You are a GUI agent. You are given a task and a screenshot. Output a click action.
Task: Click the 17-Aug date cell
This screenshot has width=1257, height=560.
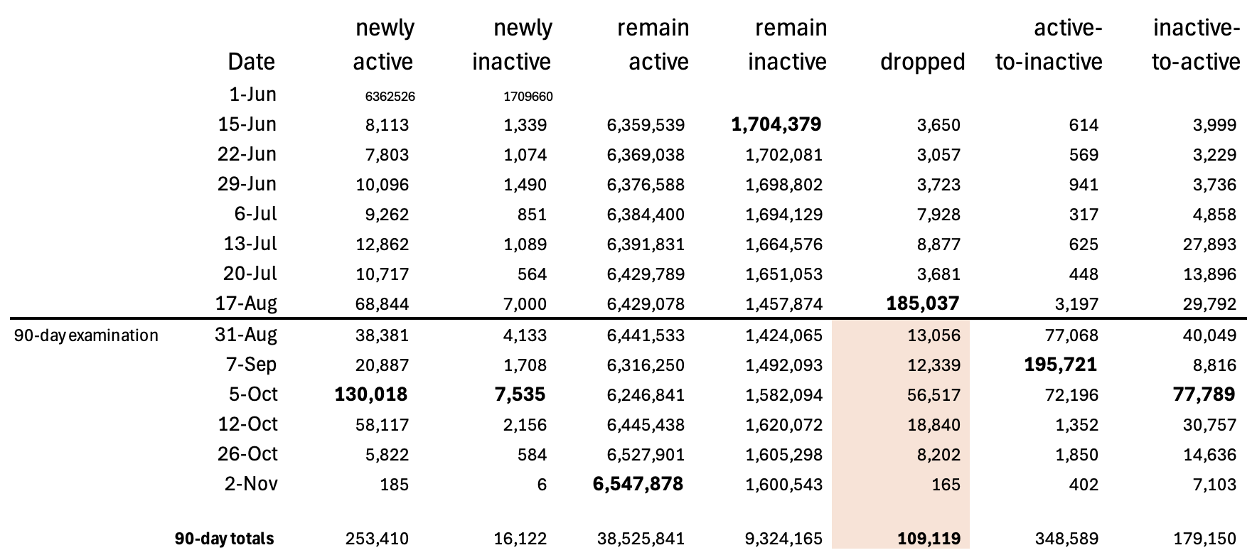point(246,303)
